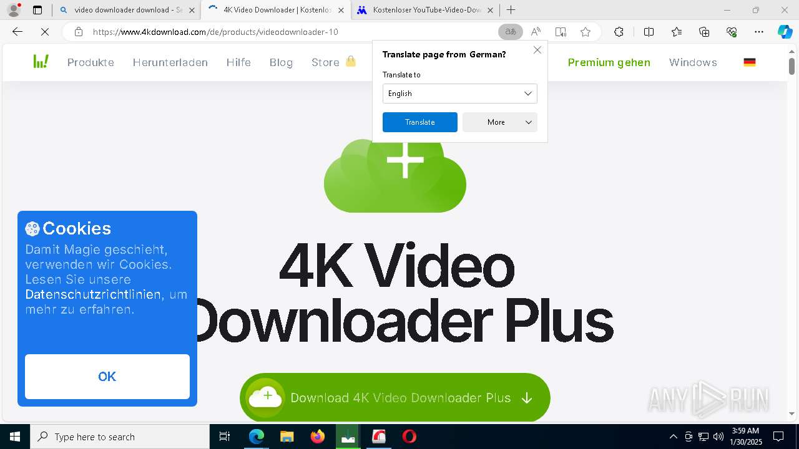Image resolution: width=799 pixels, height=449 pixels.
Task: Accept cookies with OK button
Action: [107, 377]
